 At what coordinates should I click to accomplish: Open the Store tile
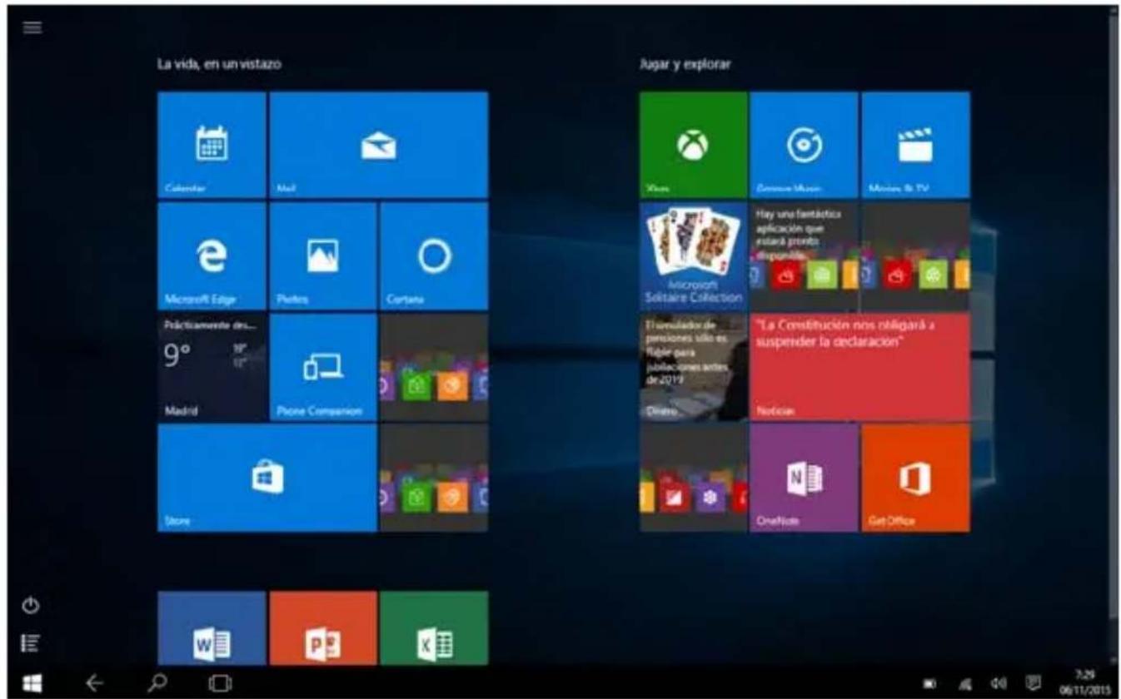pyautogui.click(x=267, y=478)
